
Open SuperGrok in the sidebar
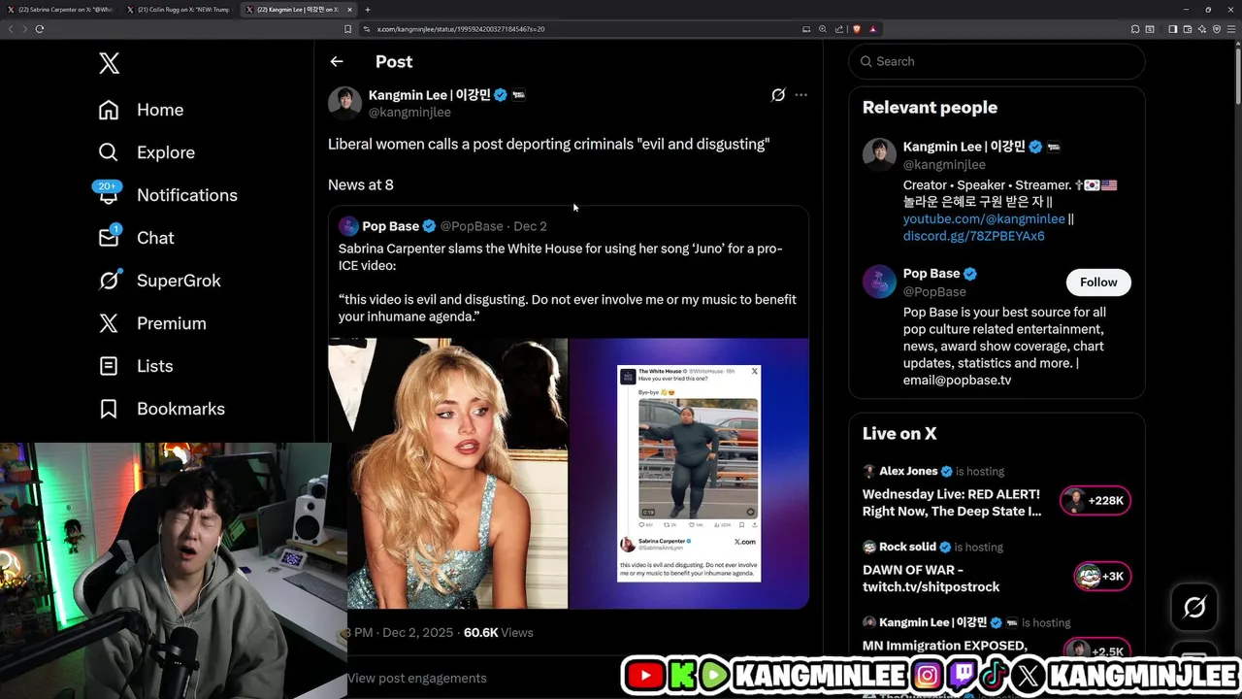tap(159, 281)
